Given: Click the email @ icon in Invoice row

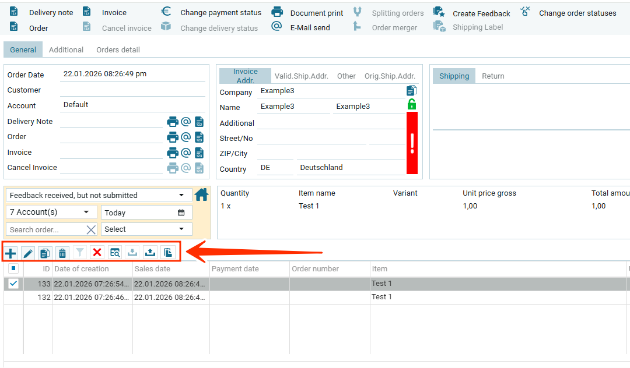Looking at the screenshot, I should pyautogui.click(x=185, y=153).
